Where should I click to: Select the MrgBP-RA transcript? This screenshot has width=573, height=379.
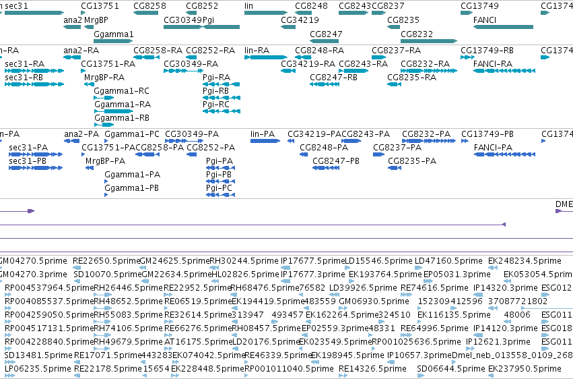coord(89,84)
